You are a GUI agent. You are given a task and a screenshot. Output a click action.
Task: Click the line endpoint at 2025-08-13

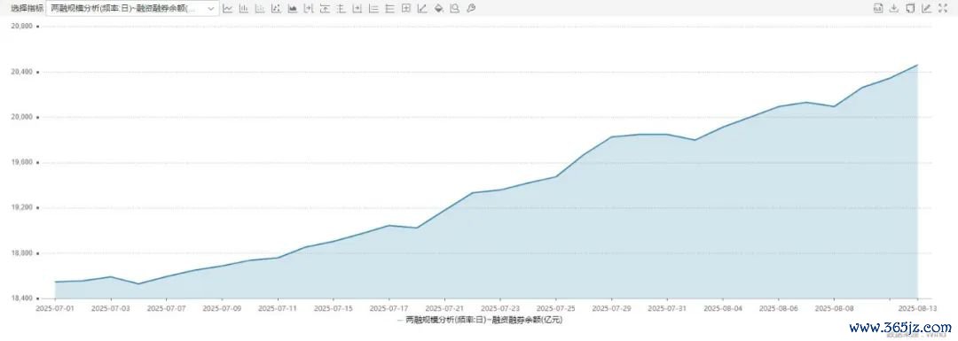918,65
